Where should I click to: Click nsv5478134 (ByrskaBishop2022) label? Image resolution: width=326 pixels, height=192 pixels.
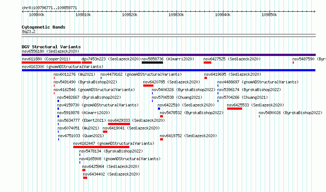tap(111, 151)
